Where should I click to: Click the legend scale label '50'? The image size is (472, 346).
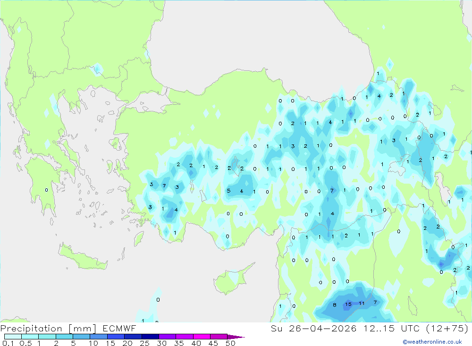click(230, 343)
